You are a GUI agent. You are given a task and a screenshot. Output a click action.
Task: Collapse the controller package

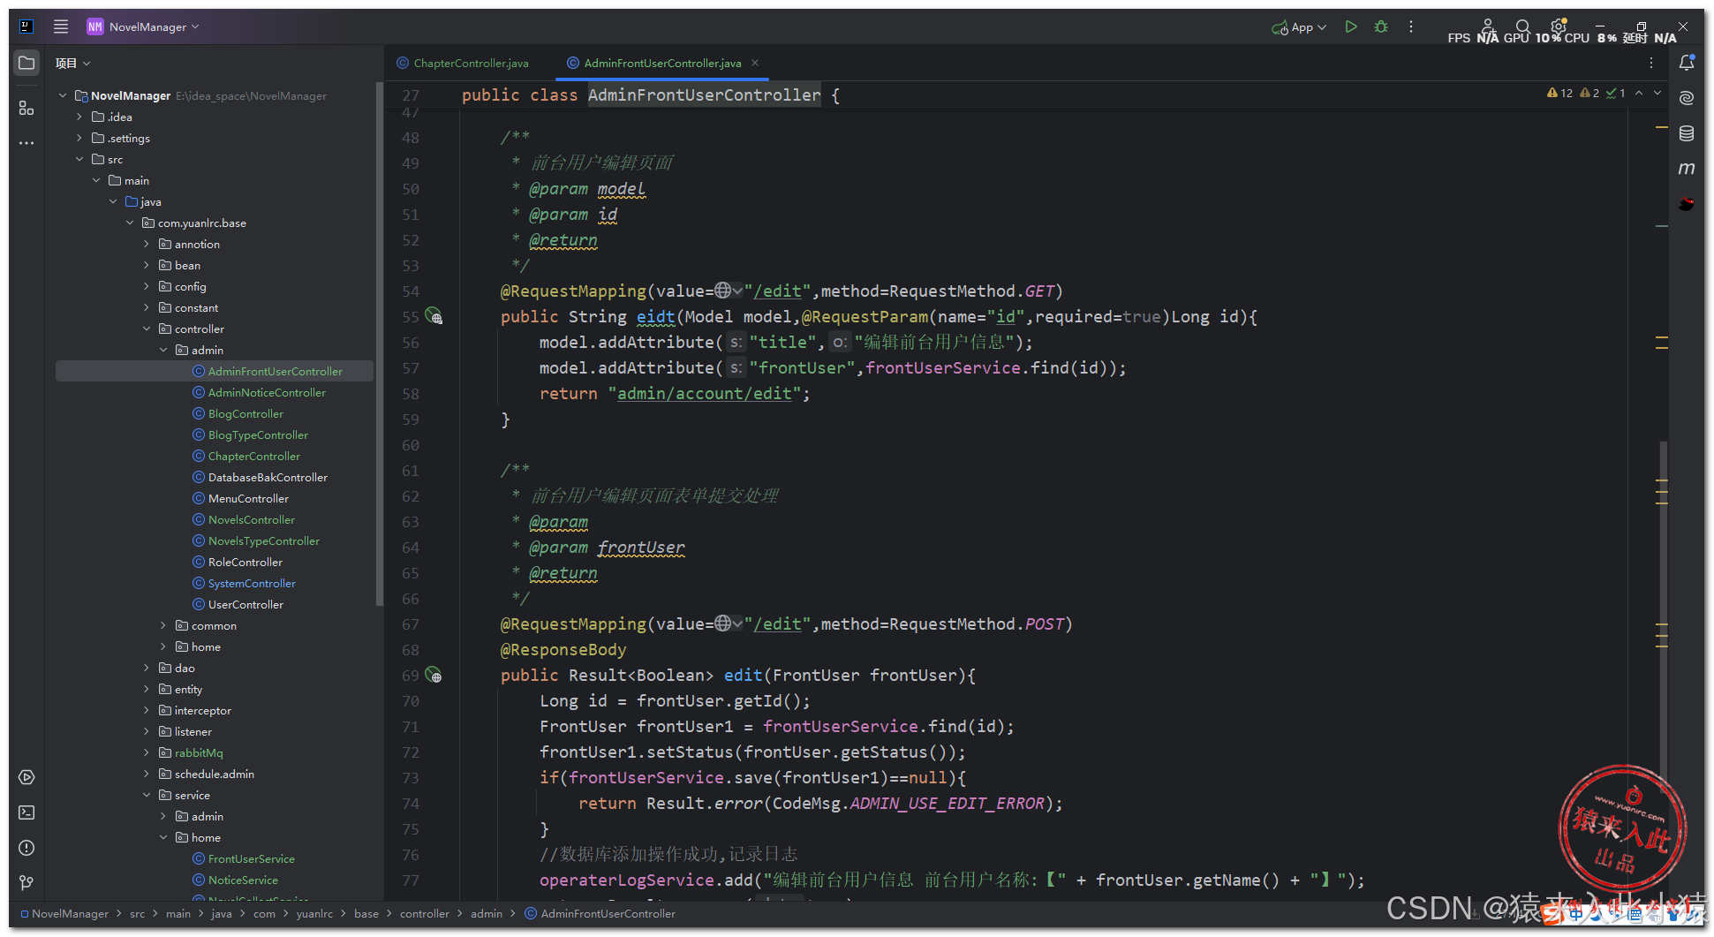tap(147, 329)
